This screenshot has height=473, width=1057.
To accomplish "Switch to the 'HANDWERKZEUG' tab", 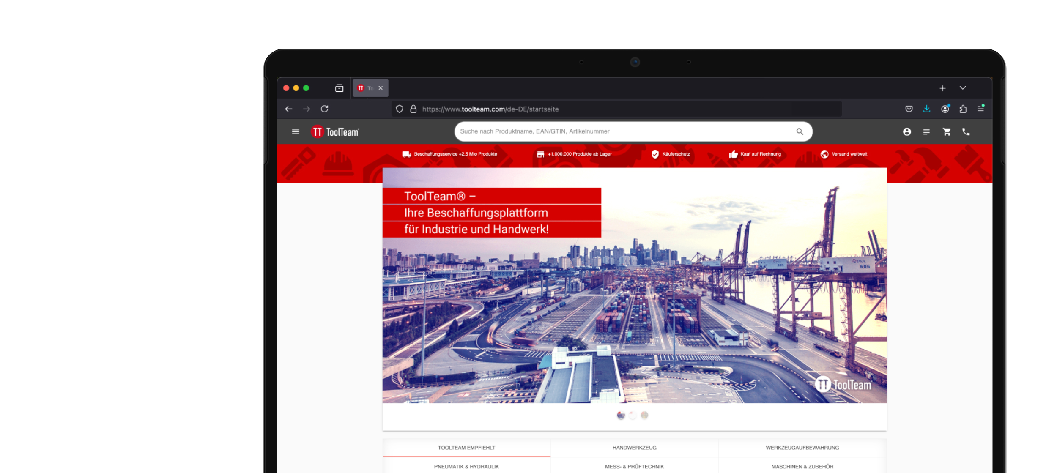I will [x=634, y=448].
